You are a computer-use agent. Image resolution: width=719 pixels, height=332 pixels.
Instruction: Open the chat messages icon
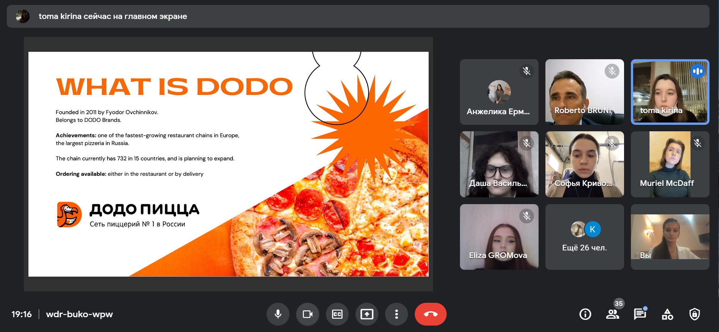[x=640, y=314]
